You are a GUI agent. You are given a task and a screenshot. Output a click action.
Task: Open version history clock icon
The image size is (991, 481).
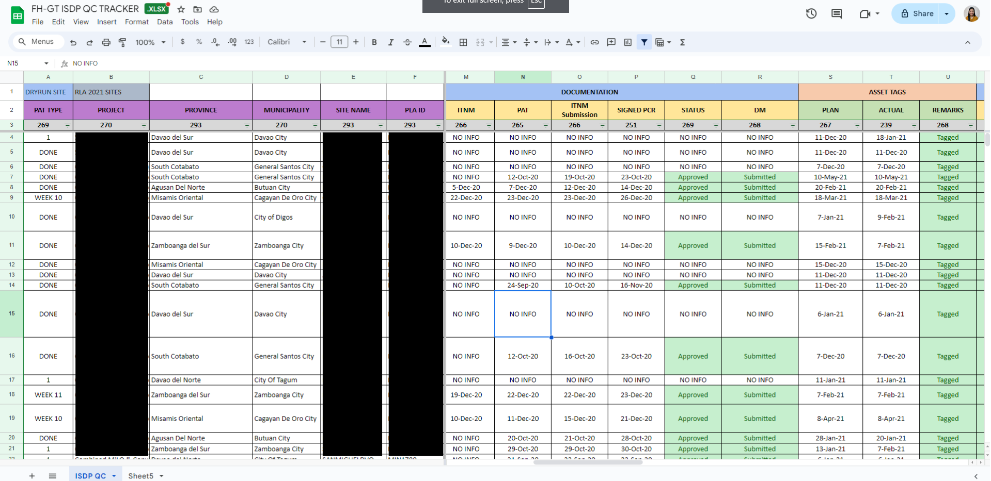[x=811, y=14]
